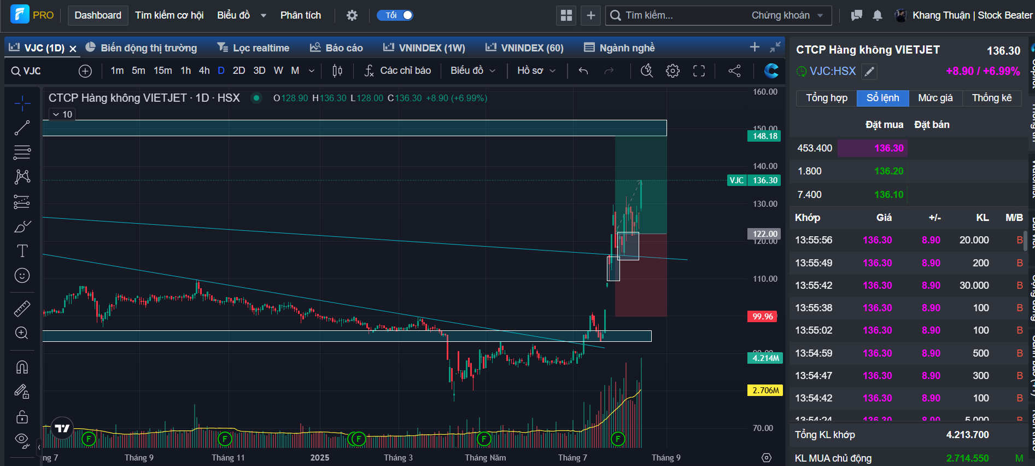1035x466 pixels.
Task: Open the Hồ sơ dropdown
Action: point(536,71)
